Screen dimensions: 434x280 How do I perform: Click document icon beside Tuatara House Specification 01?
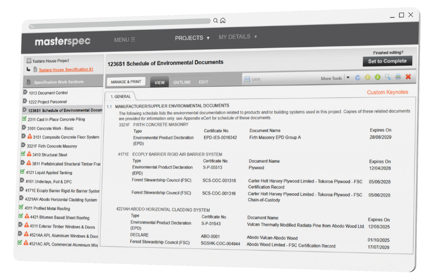click(x=35, y=69)
